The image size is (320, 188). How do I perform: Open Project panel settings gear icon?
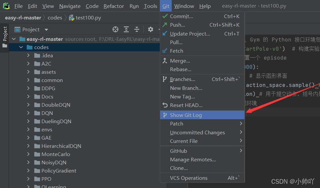[x=151, y=29]
